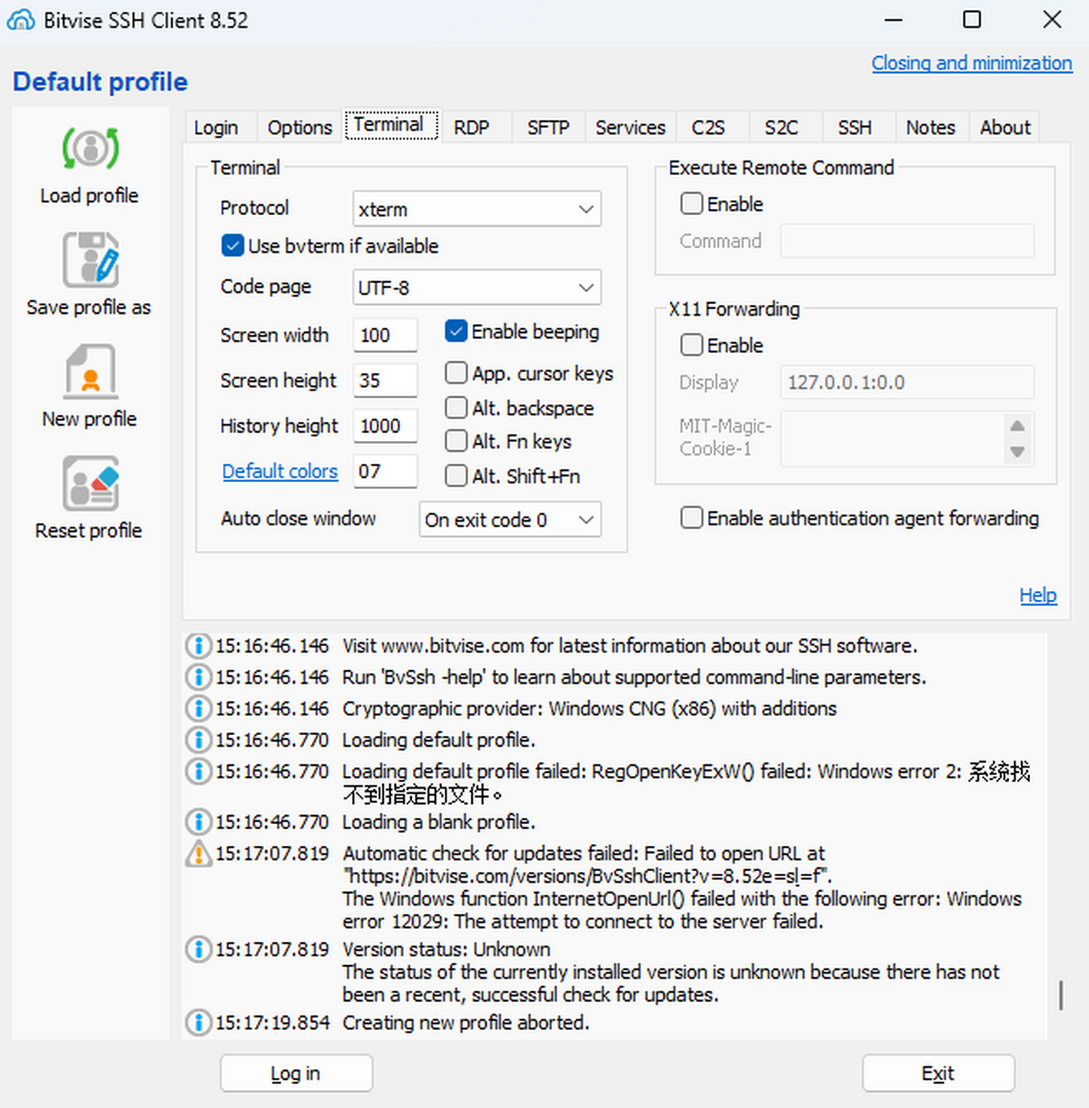Enable Execute Remote Command checkbox
The height and width of the screenshot is (1108, 1089).
(692, 203)
